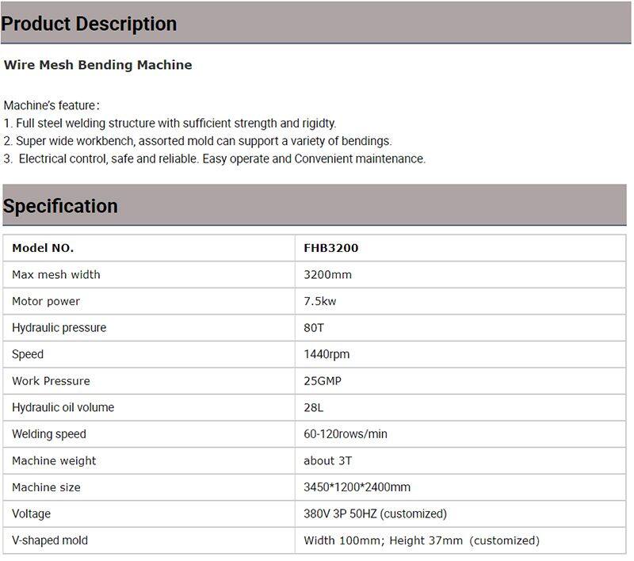
Task: Click the 3200mm value cell
Action: point(327,275)
